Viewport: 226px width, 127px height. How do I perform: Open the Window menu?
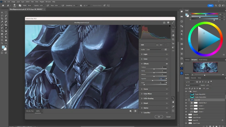pos(48,2)
